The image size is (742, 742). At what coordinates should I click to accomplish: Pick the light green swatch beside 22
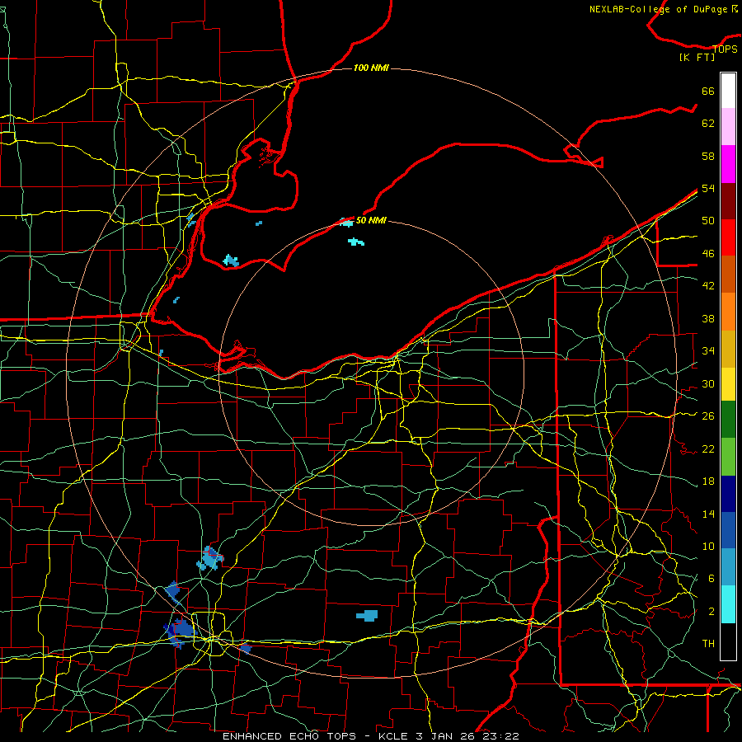pyautogui.click(x=728, y=457)
